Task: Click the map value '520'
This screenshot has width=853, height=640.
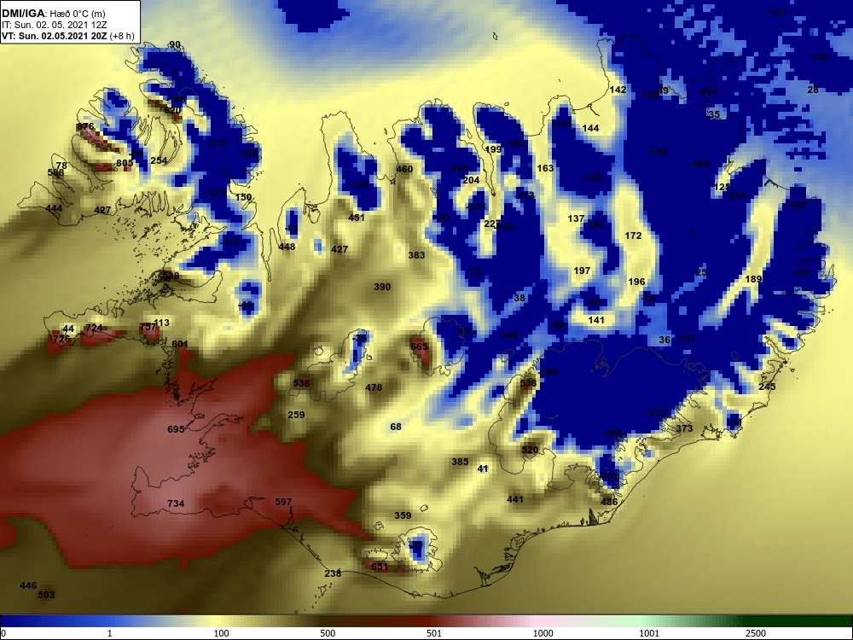Action: point(530,450)
